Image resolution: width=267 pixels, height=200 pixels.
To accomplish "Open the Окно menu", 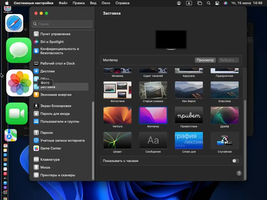I will tap(106, 3).
